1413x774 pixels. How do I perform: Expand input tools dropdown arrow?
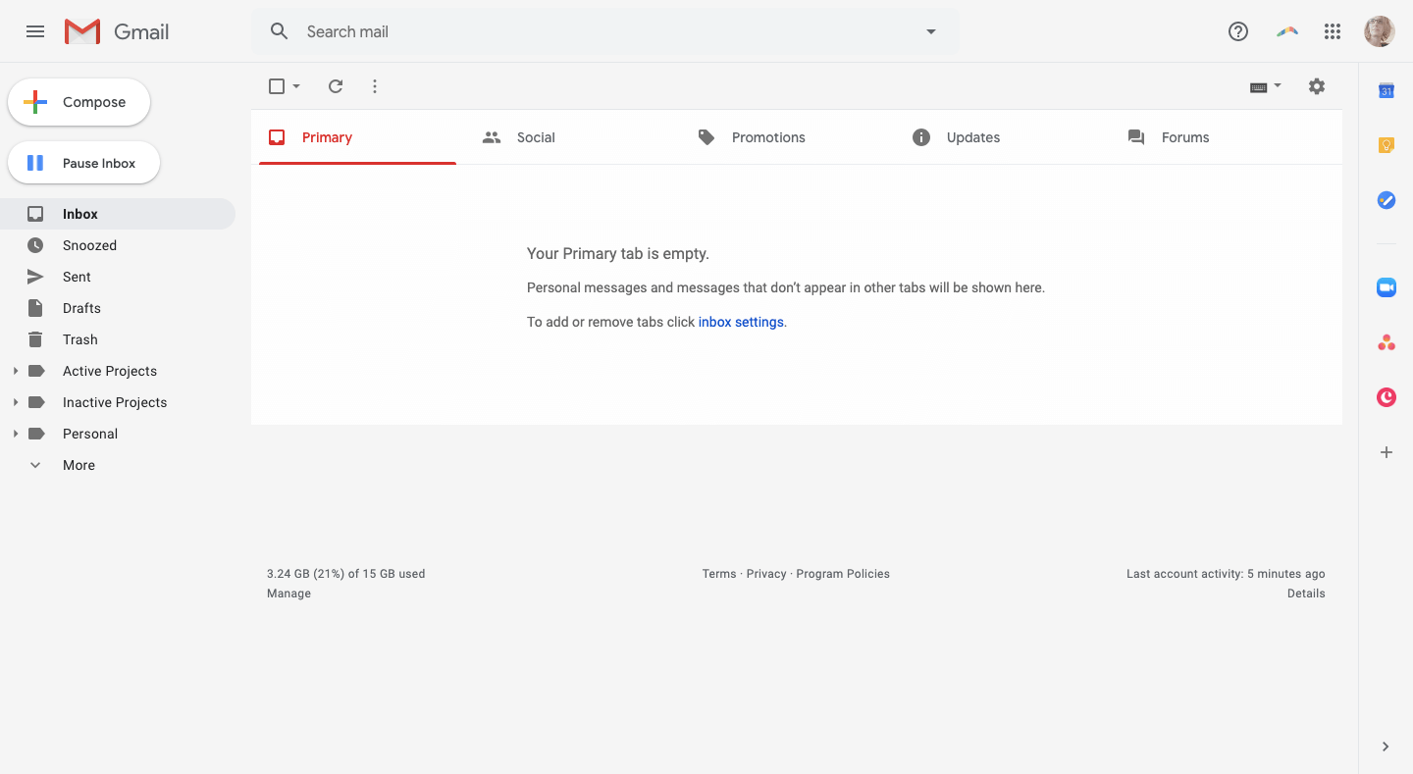(1278, 86)
